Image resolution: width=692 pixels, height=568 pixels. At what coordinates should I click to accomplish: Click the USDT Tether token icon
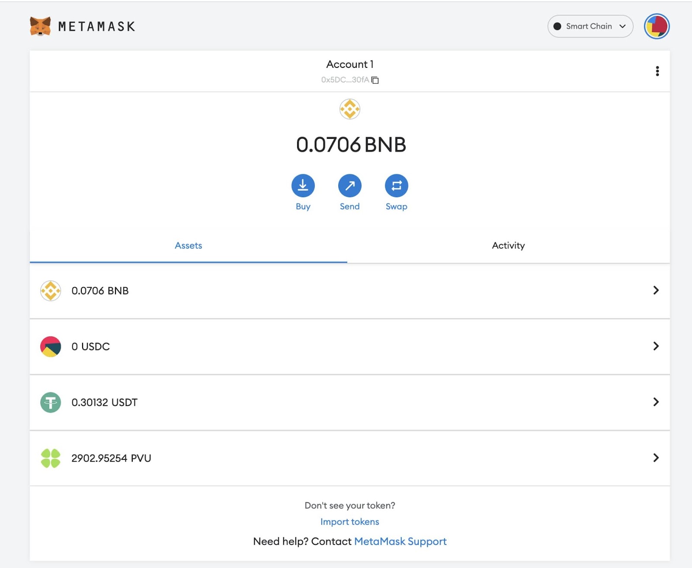pyautogui.click(x=51, y=402)
